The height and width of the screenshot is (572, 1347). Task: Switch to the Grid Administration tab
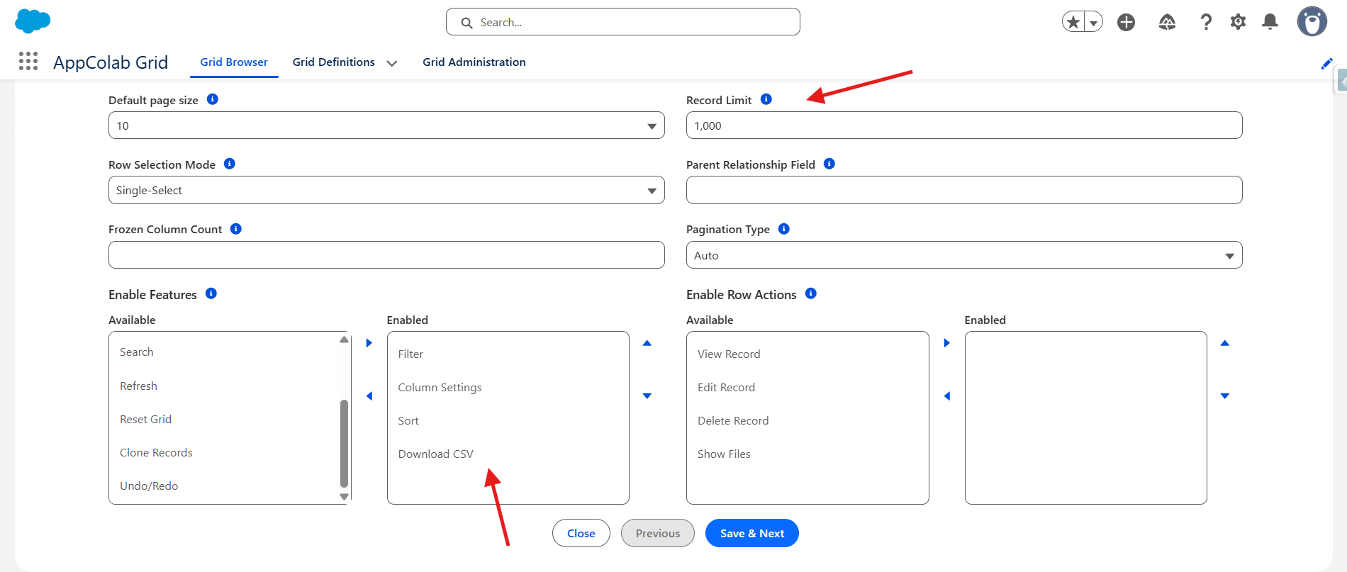[474, 62]
